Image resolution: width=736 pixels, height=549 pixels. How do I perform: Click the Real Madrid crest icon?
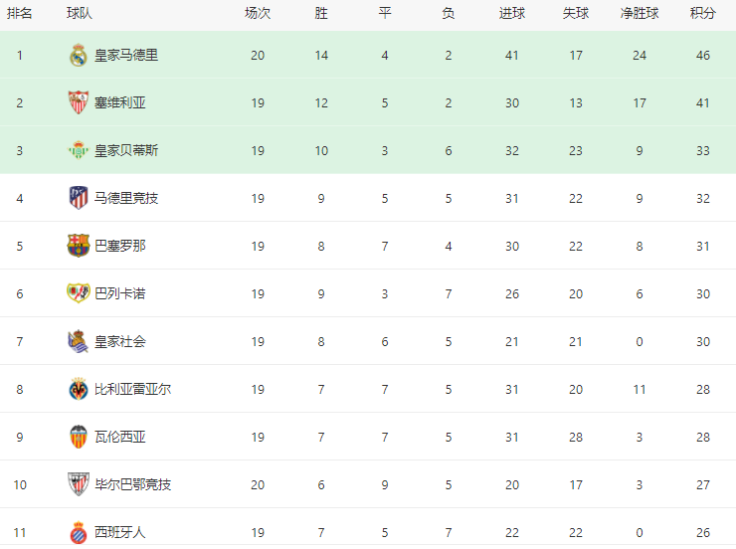(79, 55)
